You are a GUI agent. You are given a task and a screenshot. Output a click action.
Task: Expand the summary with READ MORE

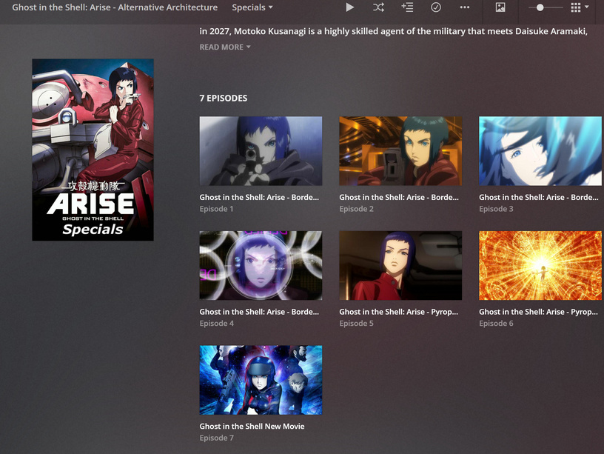224,47
